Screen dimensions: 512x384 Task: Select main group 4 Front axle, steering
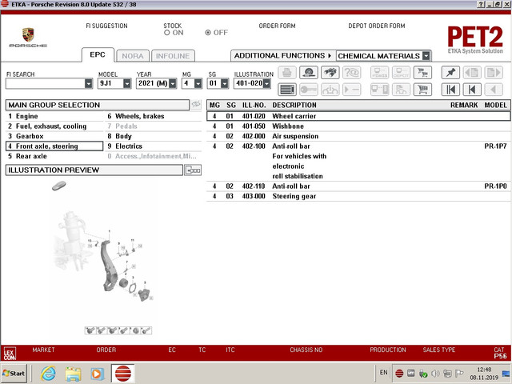(54, 146)
